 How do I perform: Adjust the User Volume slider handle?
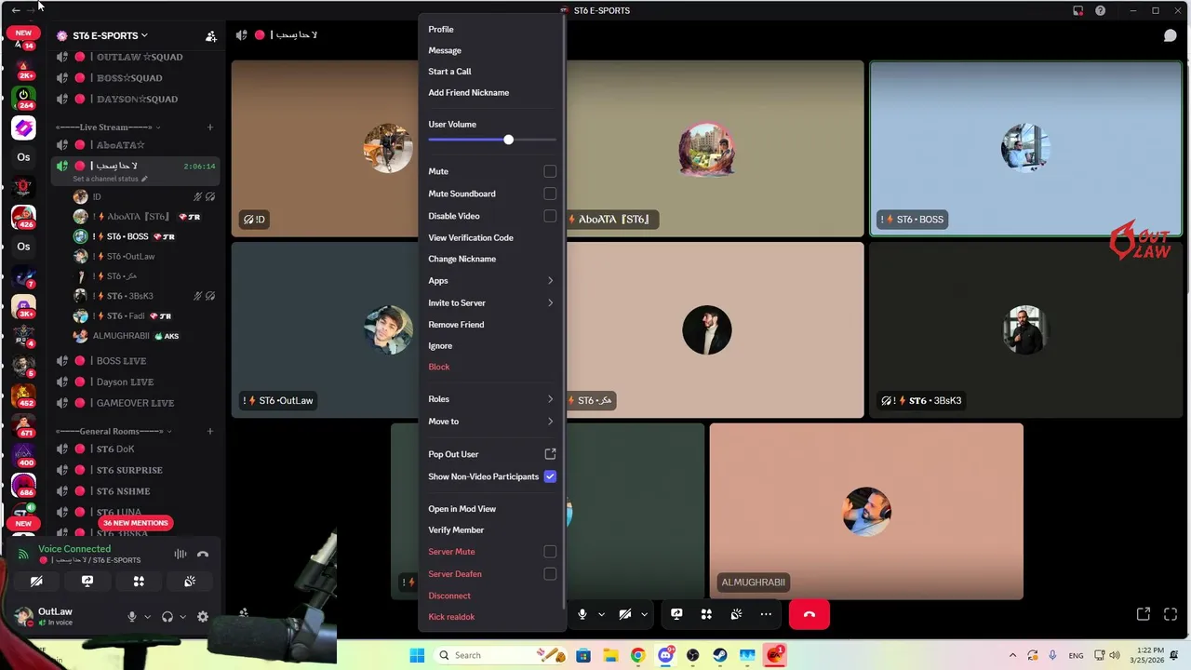(x=508, y=140)
